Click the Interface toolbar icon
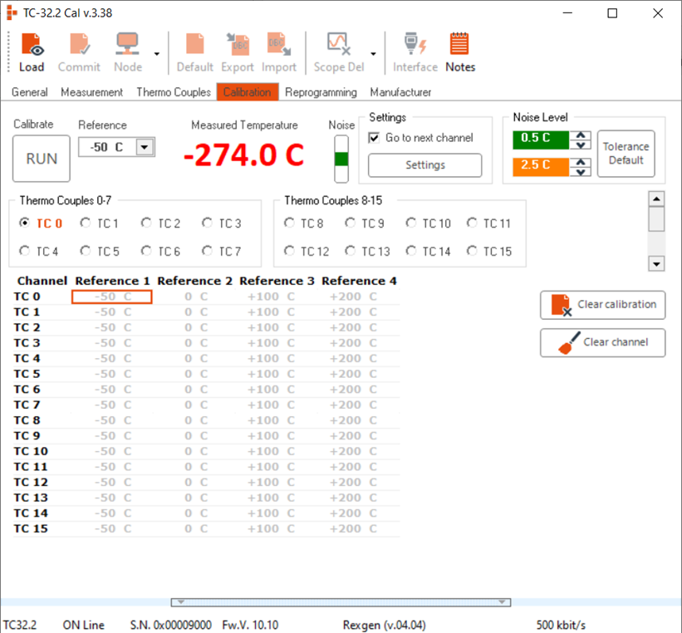 (415, 52)
